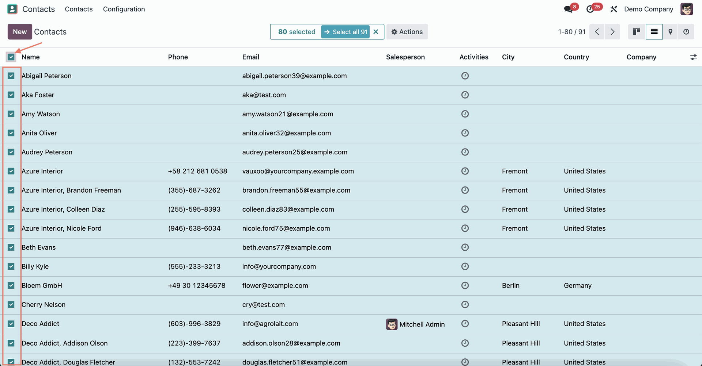The height and width of the screenshot is (366, 702).
Task: Open the optional columns selector at the header right
Action: pyautogui.click(x=694, y=57)
